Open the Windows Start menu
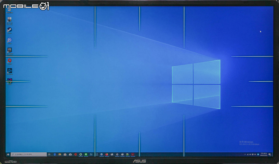This screenshot has height=164, width=279. (x=8, y=154)
